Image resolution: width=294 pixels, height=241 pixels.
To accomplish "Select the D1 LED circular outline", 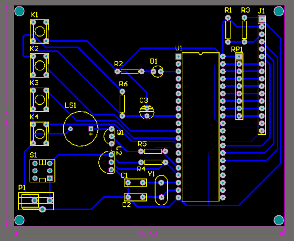I will pyautogui.click(x=157, y=72).
